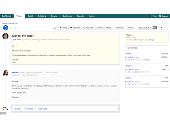Click the amount 16533.06
Image resolution: width=170 pixels, height=128 pixels.
165,81
